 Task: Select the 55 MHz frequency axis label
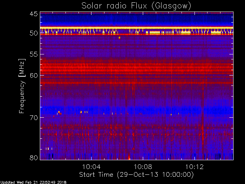pos(34,54)
